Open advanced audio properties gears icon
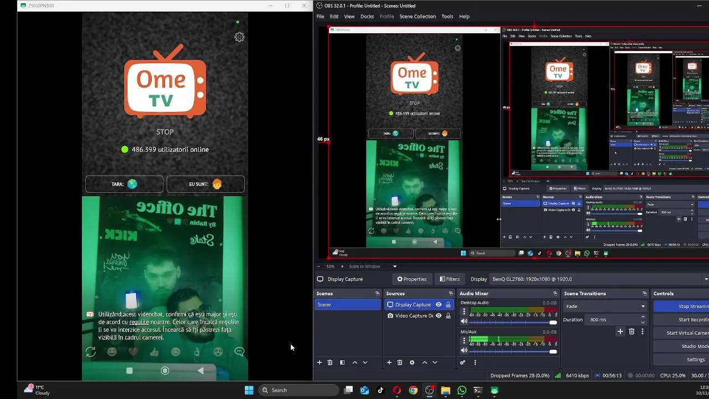This screenshot has width=709, height=399. tap(463, 362)
